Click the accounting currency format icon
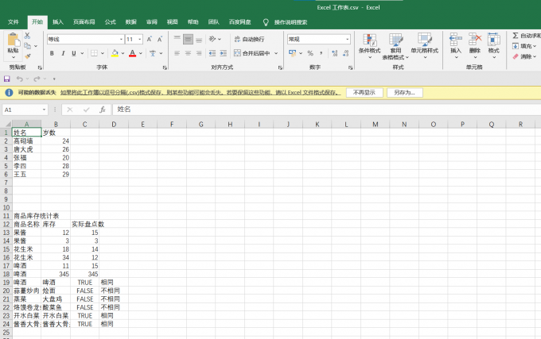 pyautogui.click(x=293, y=53)
